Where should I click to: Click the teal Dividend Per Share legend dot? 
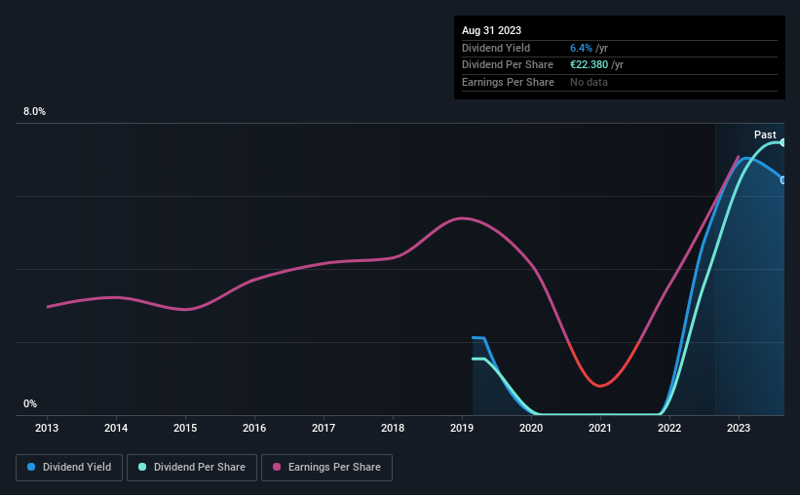[x=142, y=467]
